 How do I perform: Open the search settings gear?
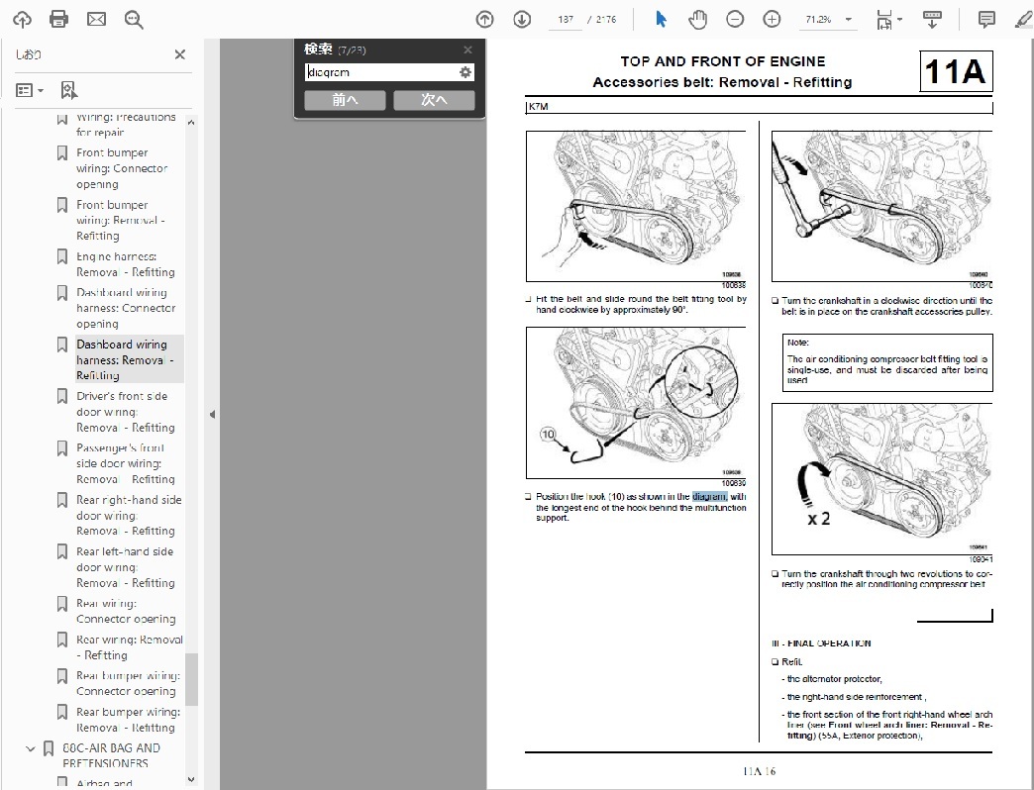point(465,72)
